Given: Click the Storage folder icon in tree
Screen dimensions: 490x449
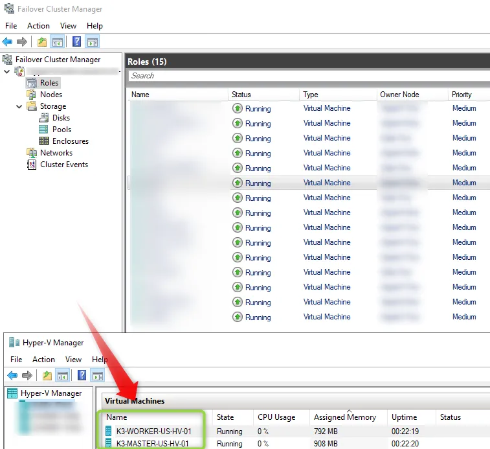Looking at the screenshot, I should pyautogui.click(x=32, y=106).
